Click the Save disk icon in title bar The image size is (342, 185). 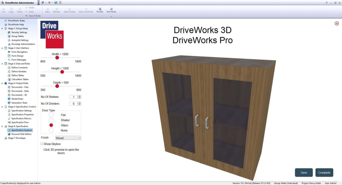(56, 3)
